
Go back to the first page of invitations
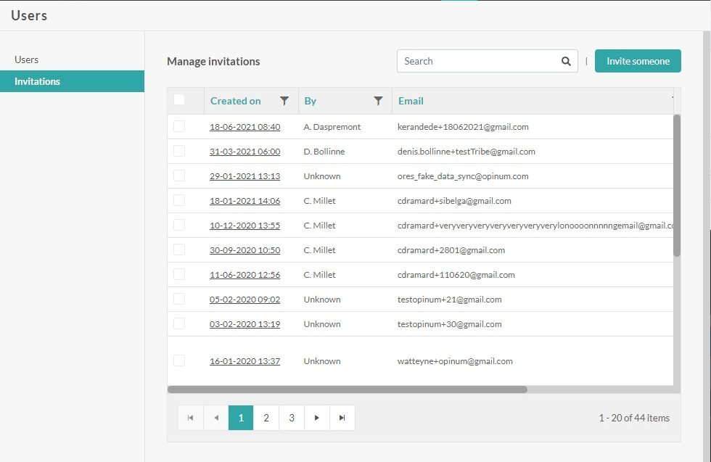[x=190, y=418]
